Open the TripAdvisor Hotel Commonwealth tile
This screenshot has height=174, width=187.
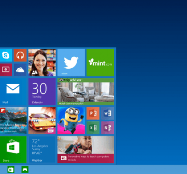[x=85, y=92]
